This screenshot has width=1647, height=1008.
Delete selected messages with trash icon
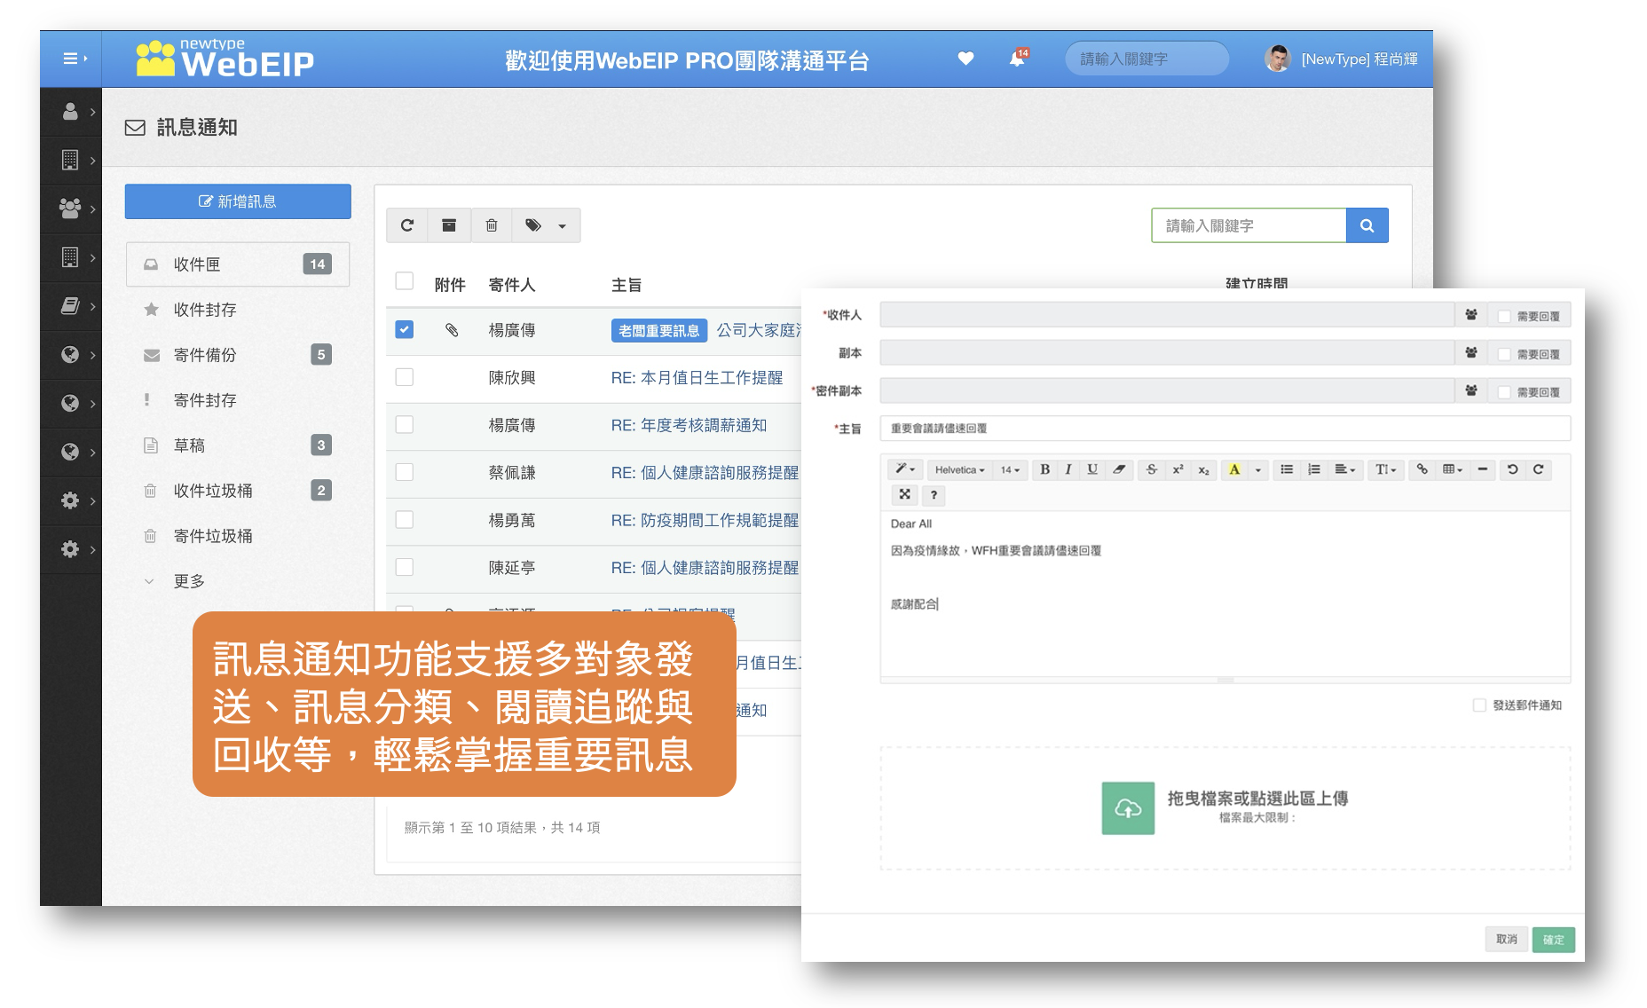pyautogui.click(x=492, y=225)
